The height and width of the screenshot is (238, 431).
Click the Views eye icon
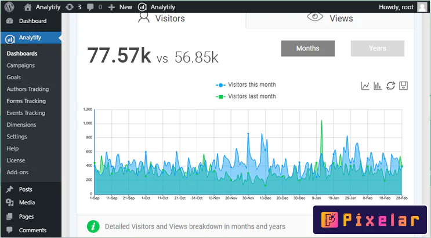tap(315, 17)
